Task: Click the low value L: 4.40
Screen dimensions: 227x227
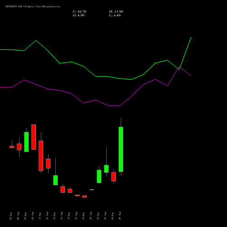Action: pyautogui.click(x=115, y=15)
